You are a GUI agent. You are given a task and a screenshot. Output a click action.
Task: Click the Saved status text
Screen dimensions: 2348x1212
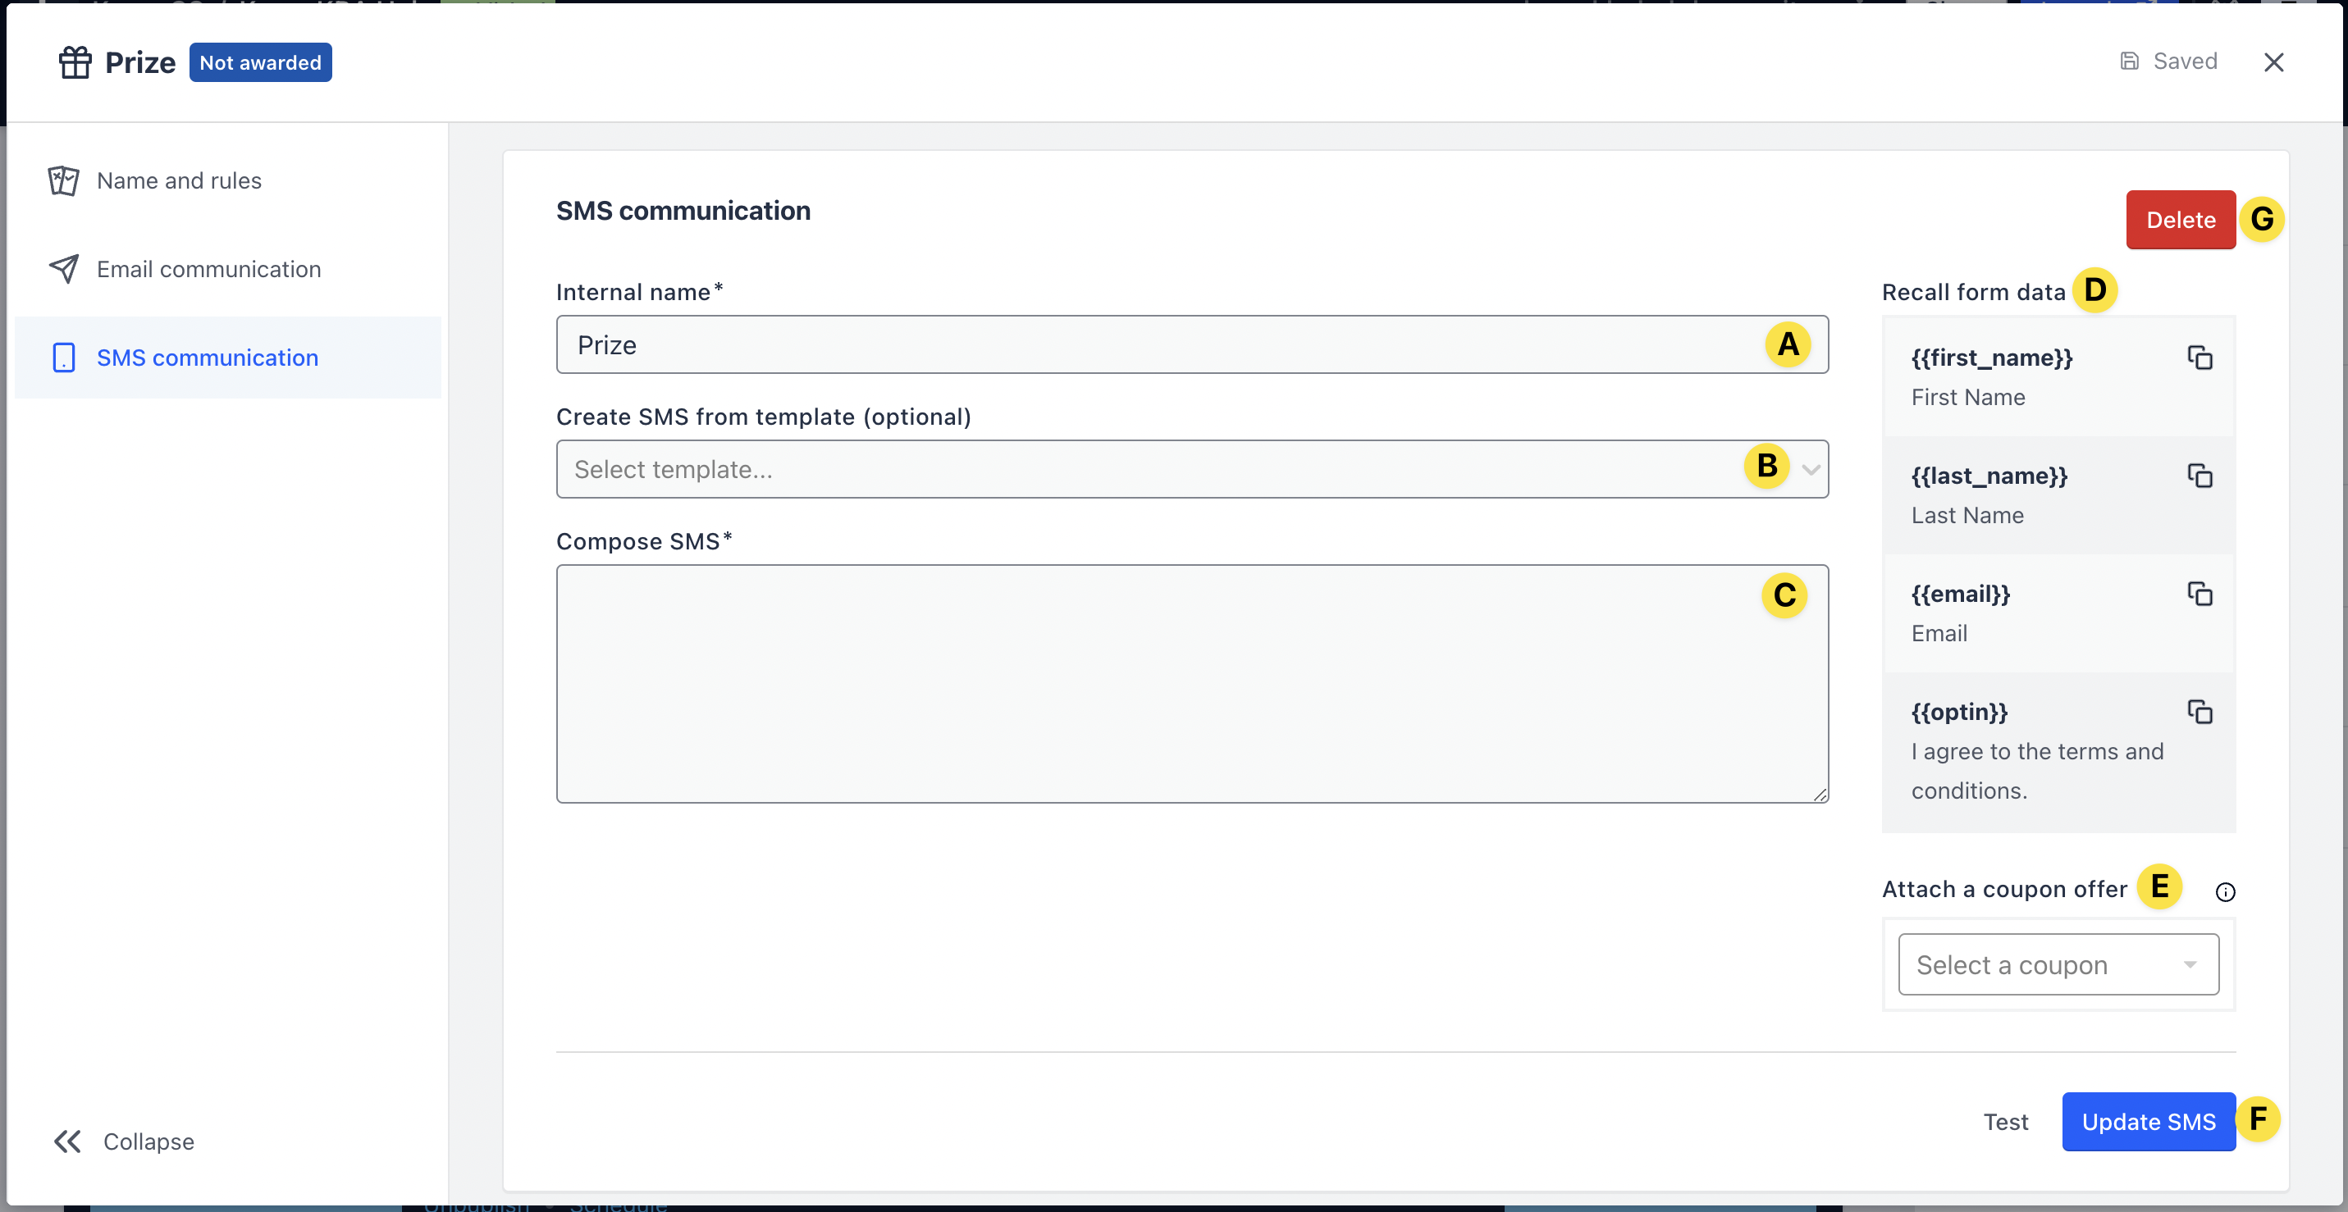tap(2185, 61)
